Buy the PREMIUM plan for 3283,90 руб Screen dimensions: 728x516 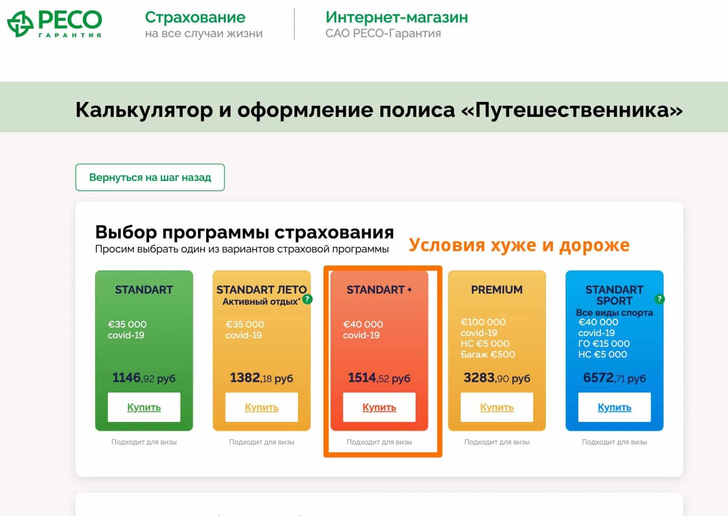click(497, 407)
